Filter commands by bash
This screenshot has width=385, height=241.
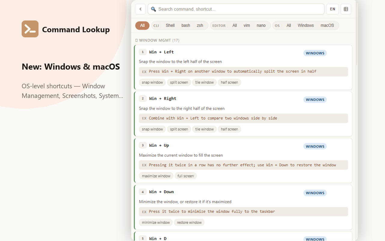point(186,26)
